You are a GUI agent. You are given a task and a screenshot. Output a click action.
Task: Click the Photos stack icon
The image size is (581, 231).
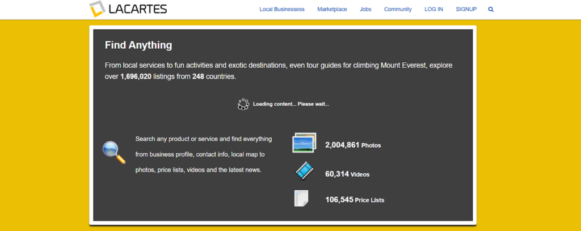(x=304, y=143)
